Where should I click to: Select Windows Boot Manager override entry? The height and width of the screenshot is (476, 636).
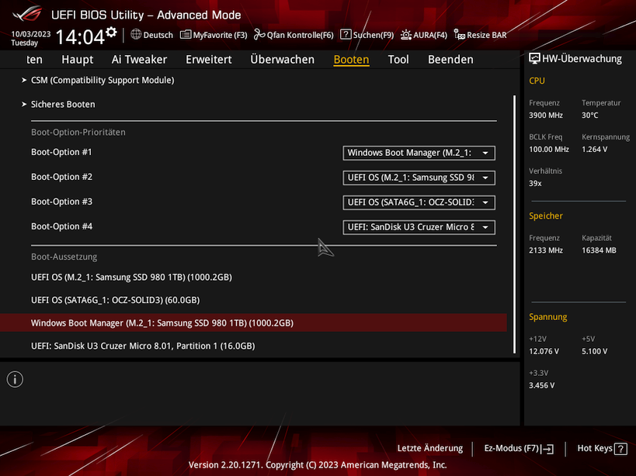pos(253,323)
